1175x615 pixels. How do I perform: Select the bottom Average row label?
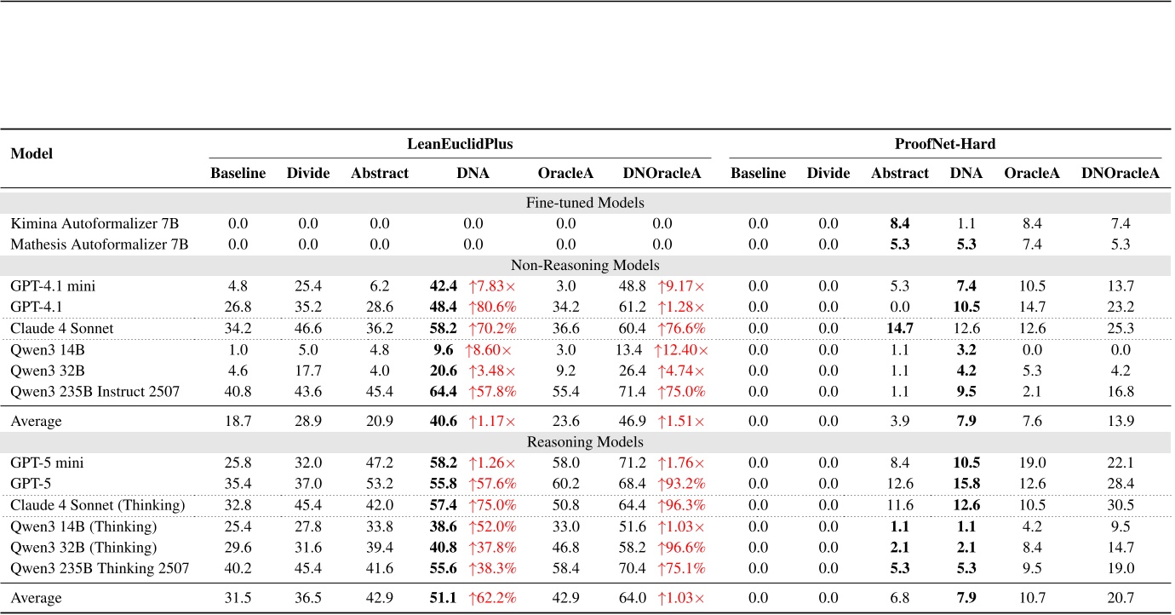(x=35, y=598)
